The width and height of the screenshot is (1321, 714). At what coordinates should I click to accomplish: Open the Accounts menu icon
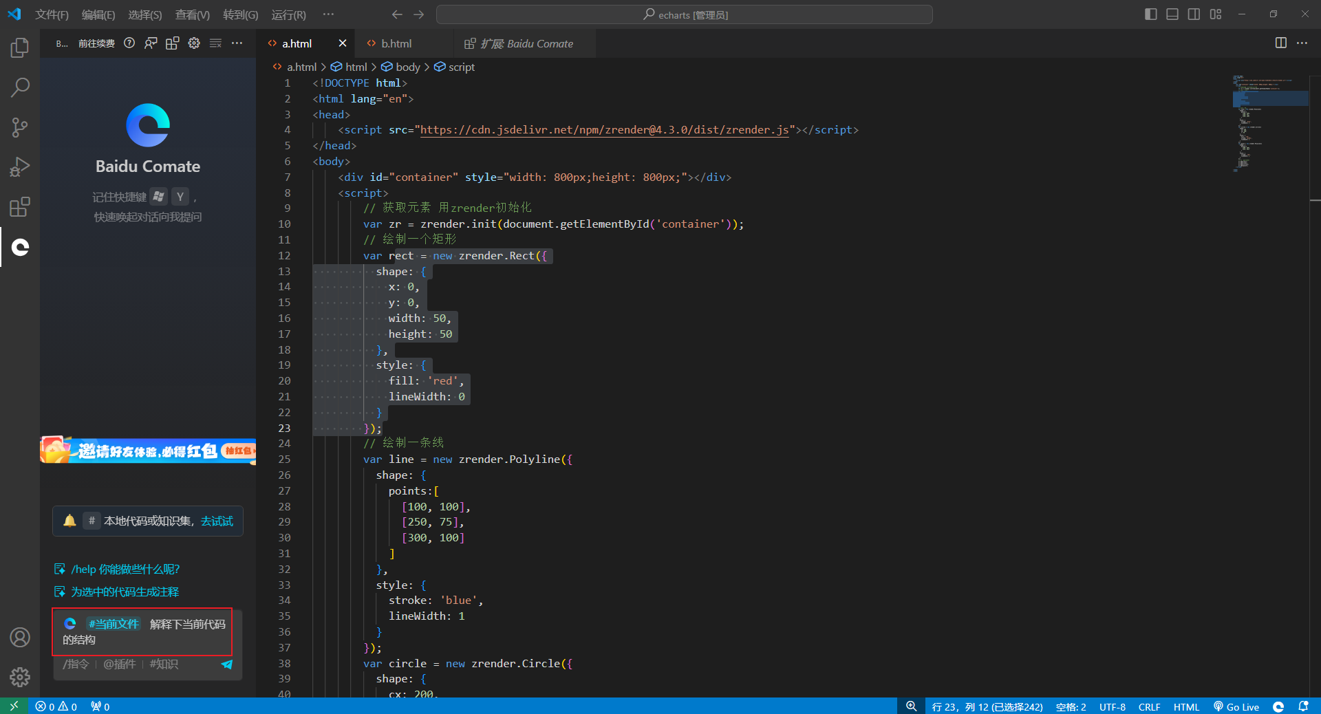[x=20, y=638]
